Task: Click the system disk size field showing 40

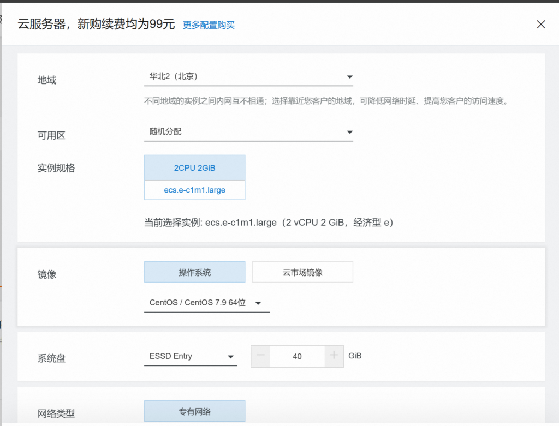Action: [297, 356]
